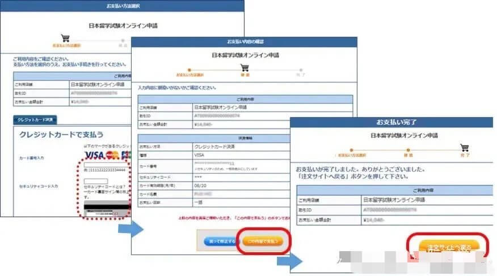Click セキュリティコード label in confirmation table
497x276 pixels.
tap(155, 178)
